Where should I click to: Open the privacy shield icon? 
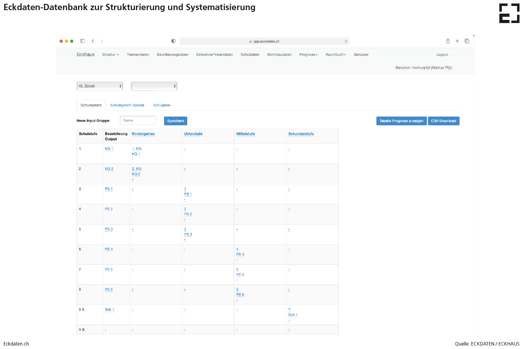click(x=173, y=41)
